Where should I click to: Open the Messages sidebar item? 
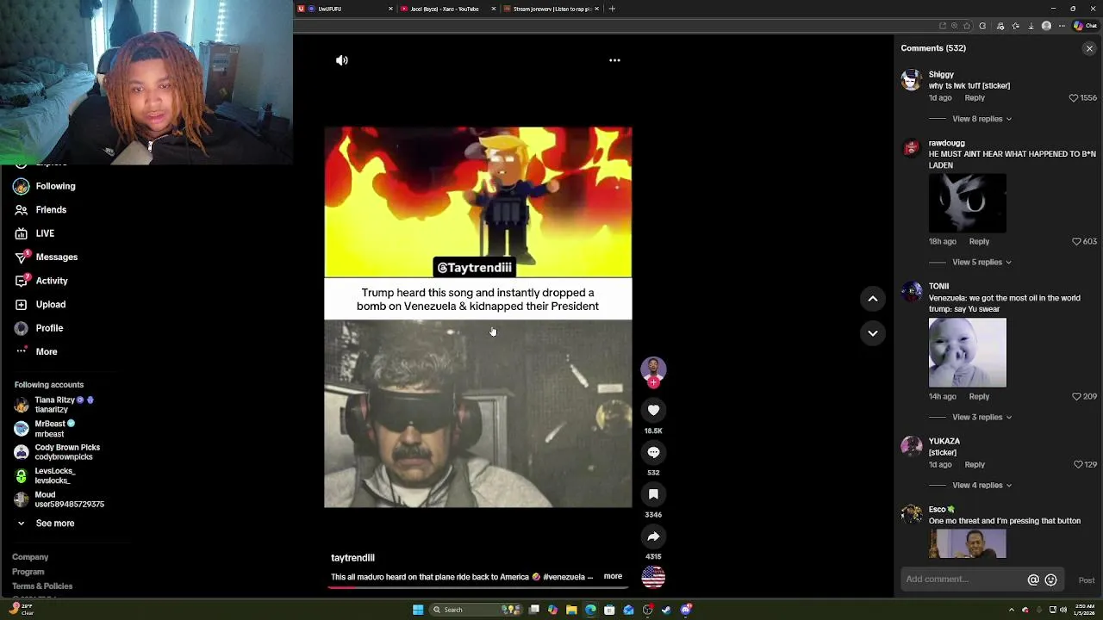[x=56, y=257]
